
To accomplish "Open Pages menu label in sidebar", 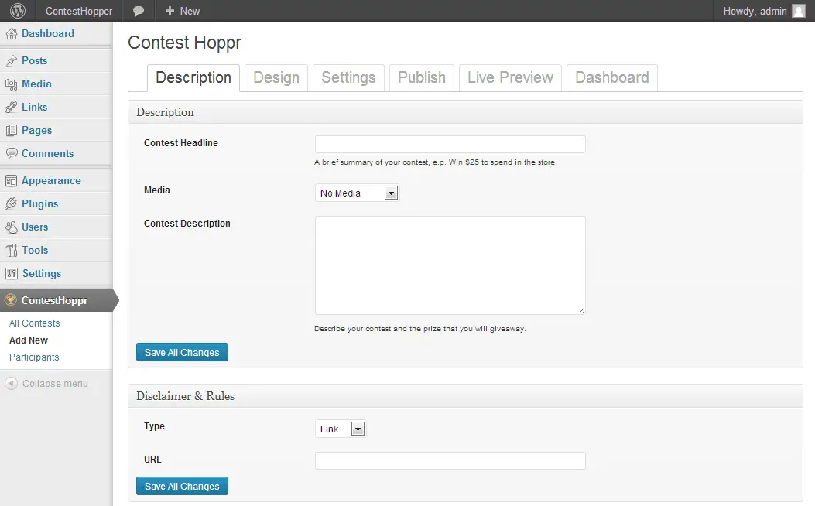I will click(37, 131).
